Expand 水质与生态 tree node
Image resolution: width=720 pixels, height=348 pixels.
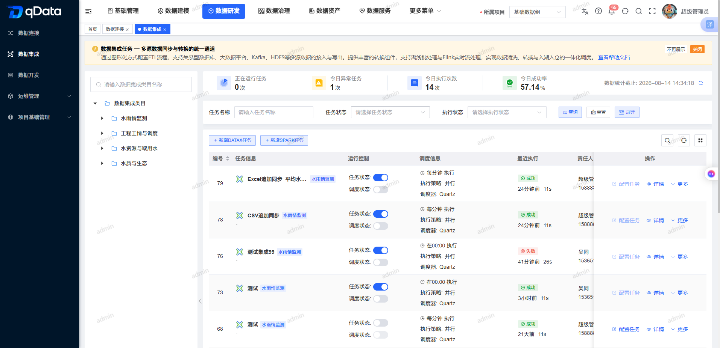point(102,163)
